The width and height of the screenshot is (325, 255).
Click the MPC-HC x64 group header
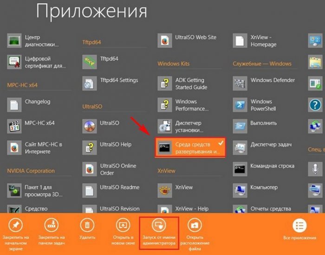point(22,85)
